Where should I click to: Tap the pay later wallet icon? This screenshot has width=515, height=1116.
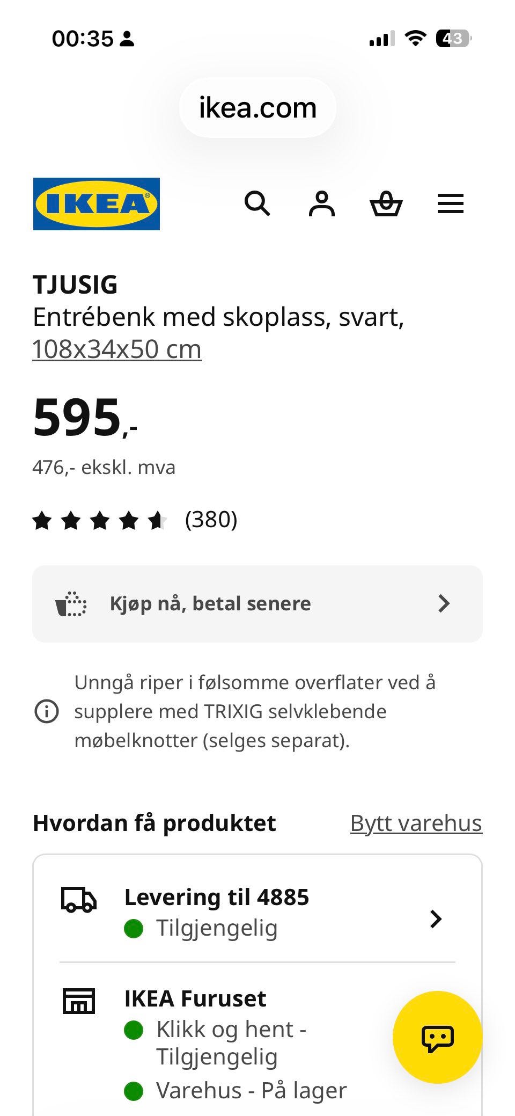[71, 604]
